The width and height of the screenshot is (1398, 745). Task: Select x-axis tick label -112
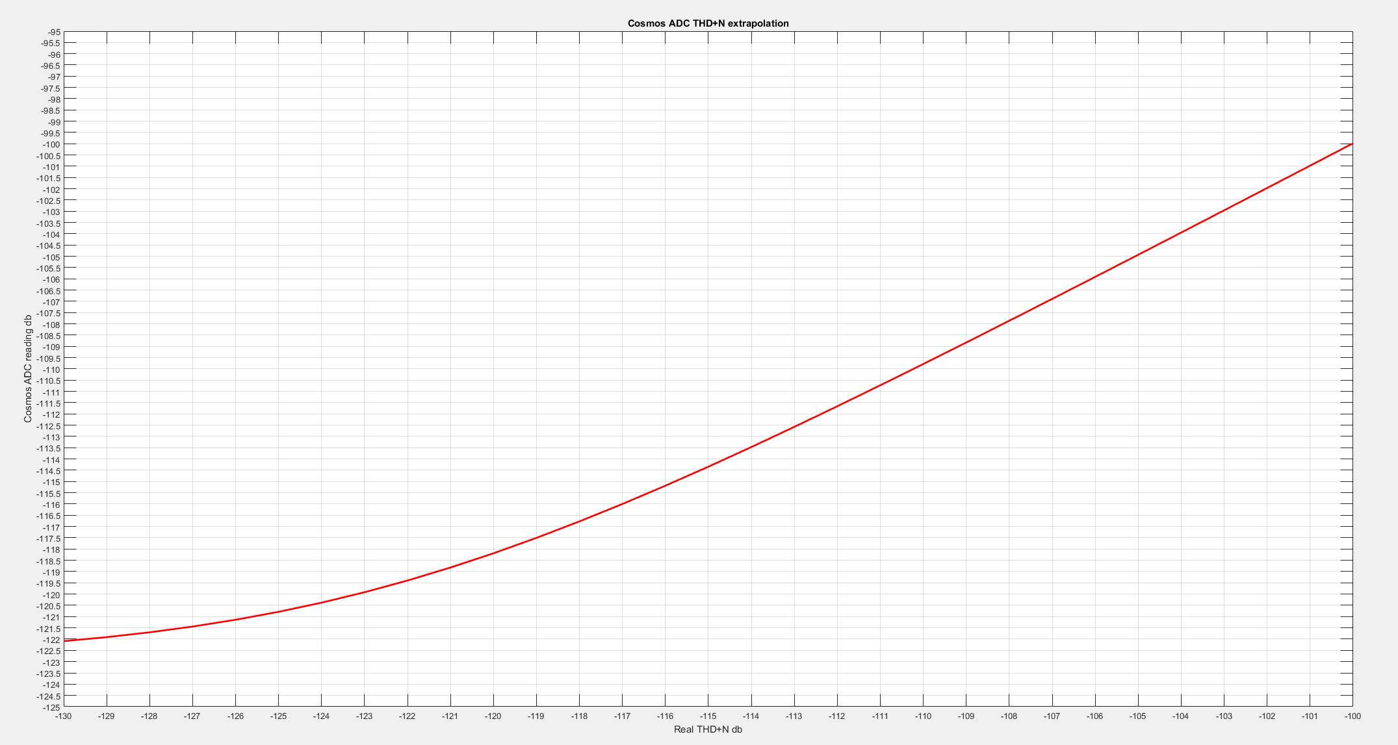point(837,716)
